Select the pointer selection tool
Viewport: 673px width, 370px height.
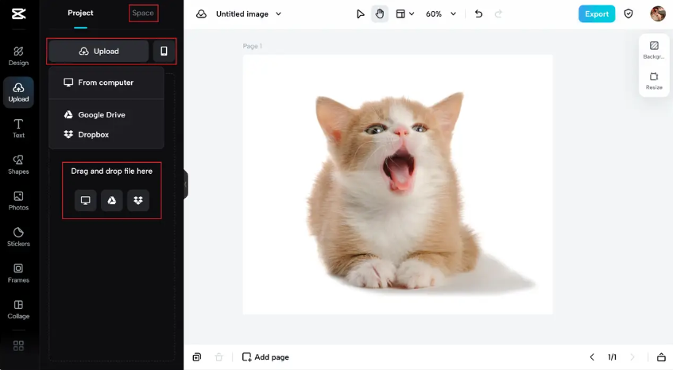coord(360,13)
